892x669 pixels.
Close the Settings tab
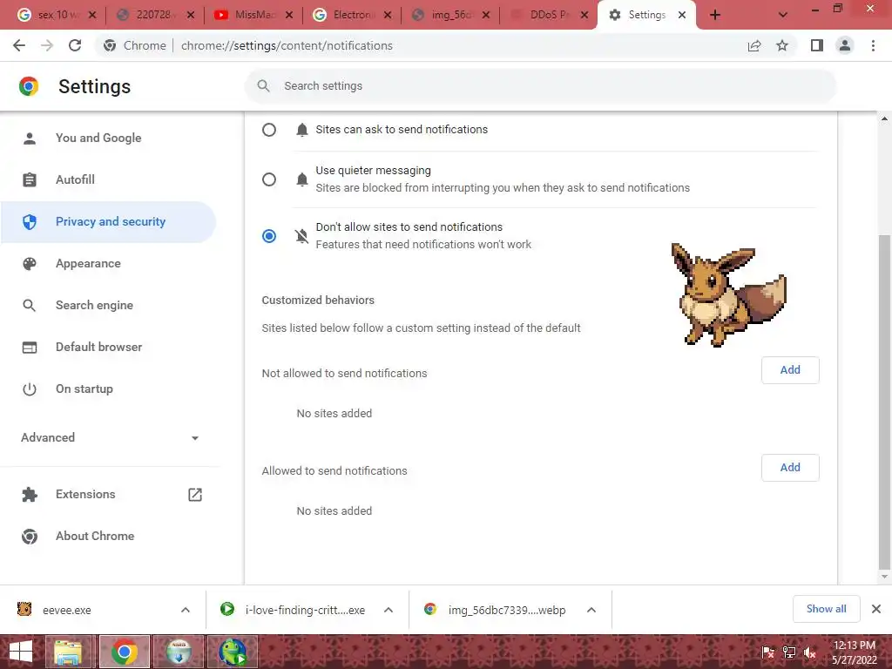(682, 15)
